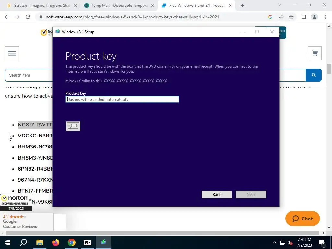Open the notification center icon

[x=322, y=243]
